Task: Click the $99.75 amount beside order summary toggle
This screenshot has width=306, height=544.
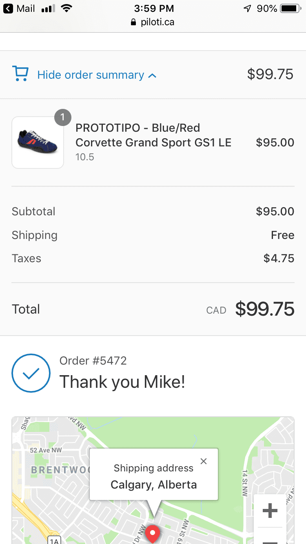Action: click(270, 74)
